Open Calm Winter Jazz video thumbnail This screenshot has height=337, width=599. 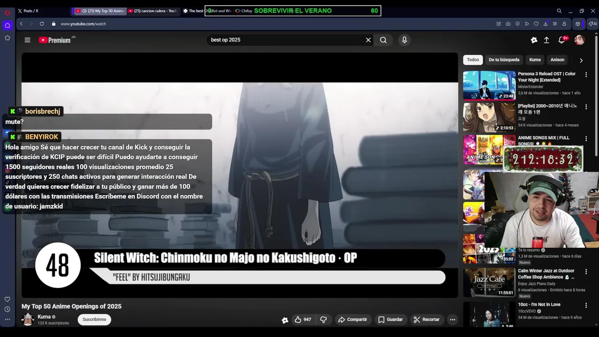click(489, 282)
